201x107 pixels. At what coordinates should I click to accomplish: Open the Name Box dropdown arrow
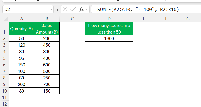coord(50,10)
